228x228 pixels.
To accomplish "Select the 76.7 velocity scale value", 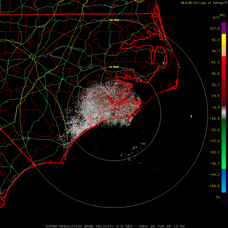I will 216,51.
